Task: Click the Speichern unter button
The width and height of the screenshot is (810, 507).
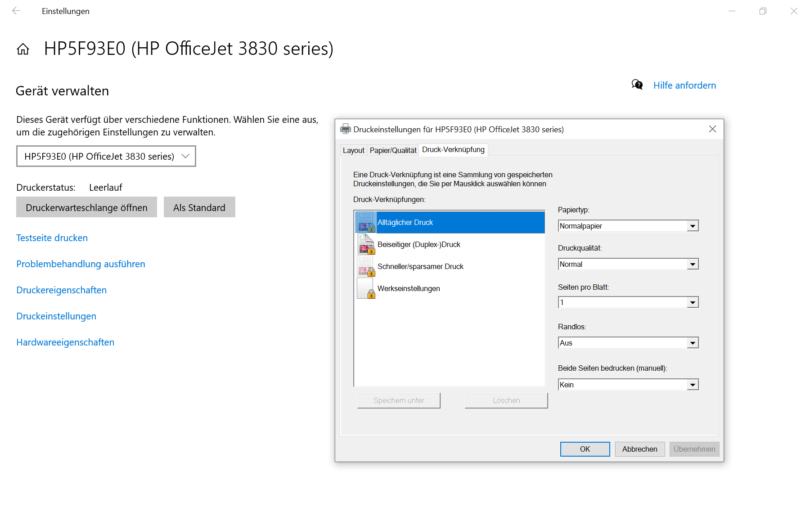Action: pyautogui.click(x=399, y=400)
